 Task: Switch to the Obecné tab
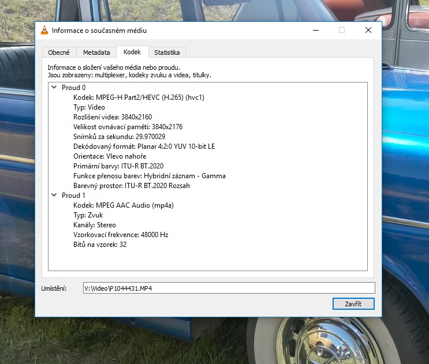(59, 52)
